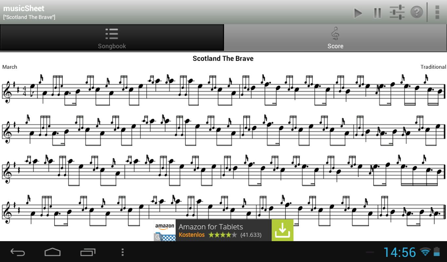Tap the green download icon in the ad
The image size is (447, 262).
tap(283, 230)
